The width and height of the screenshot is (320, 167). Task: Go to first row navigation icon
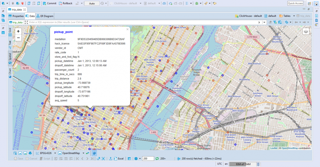tap(77, 159)
